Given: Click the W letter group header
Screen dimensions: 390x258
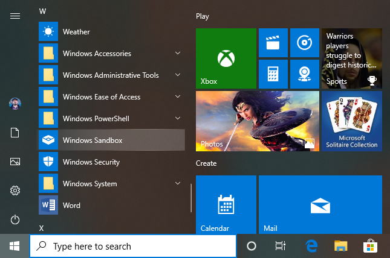Looking at the screenshot, I should pyautogui.click(x=42, y=11).
